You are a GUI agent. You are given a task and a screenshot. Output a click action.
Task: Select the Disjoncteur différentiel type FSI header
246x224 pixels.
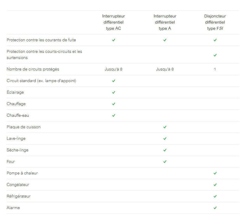point(215,22)
